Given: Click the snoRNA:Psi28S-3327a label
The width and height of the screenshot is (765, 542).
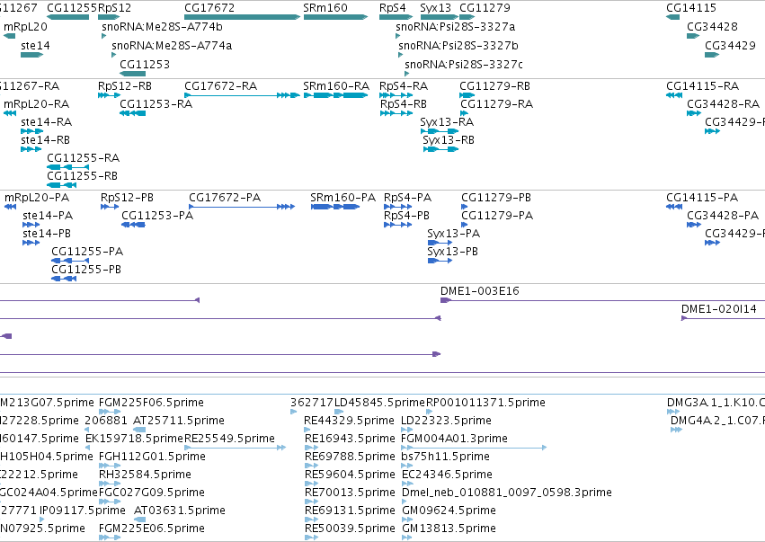Looking at the screenshot, I should (x=456, y=26).
